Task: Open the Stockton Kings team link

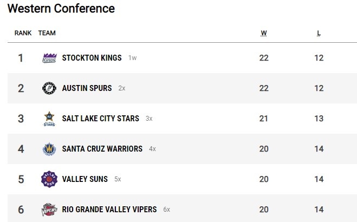Action: click(92, 58)
